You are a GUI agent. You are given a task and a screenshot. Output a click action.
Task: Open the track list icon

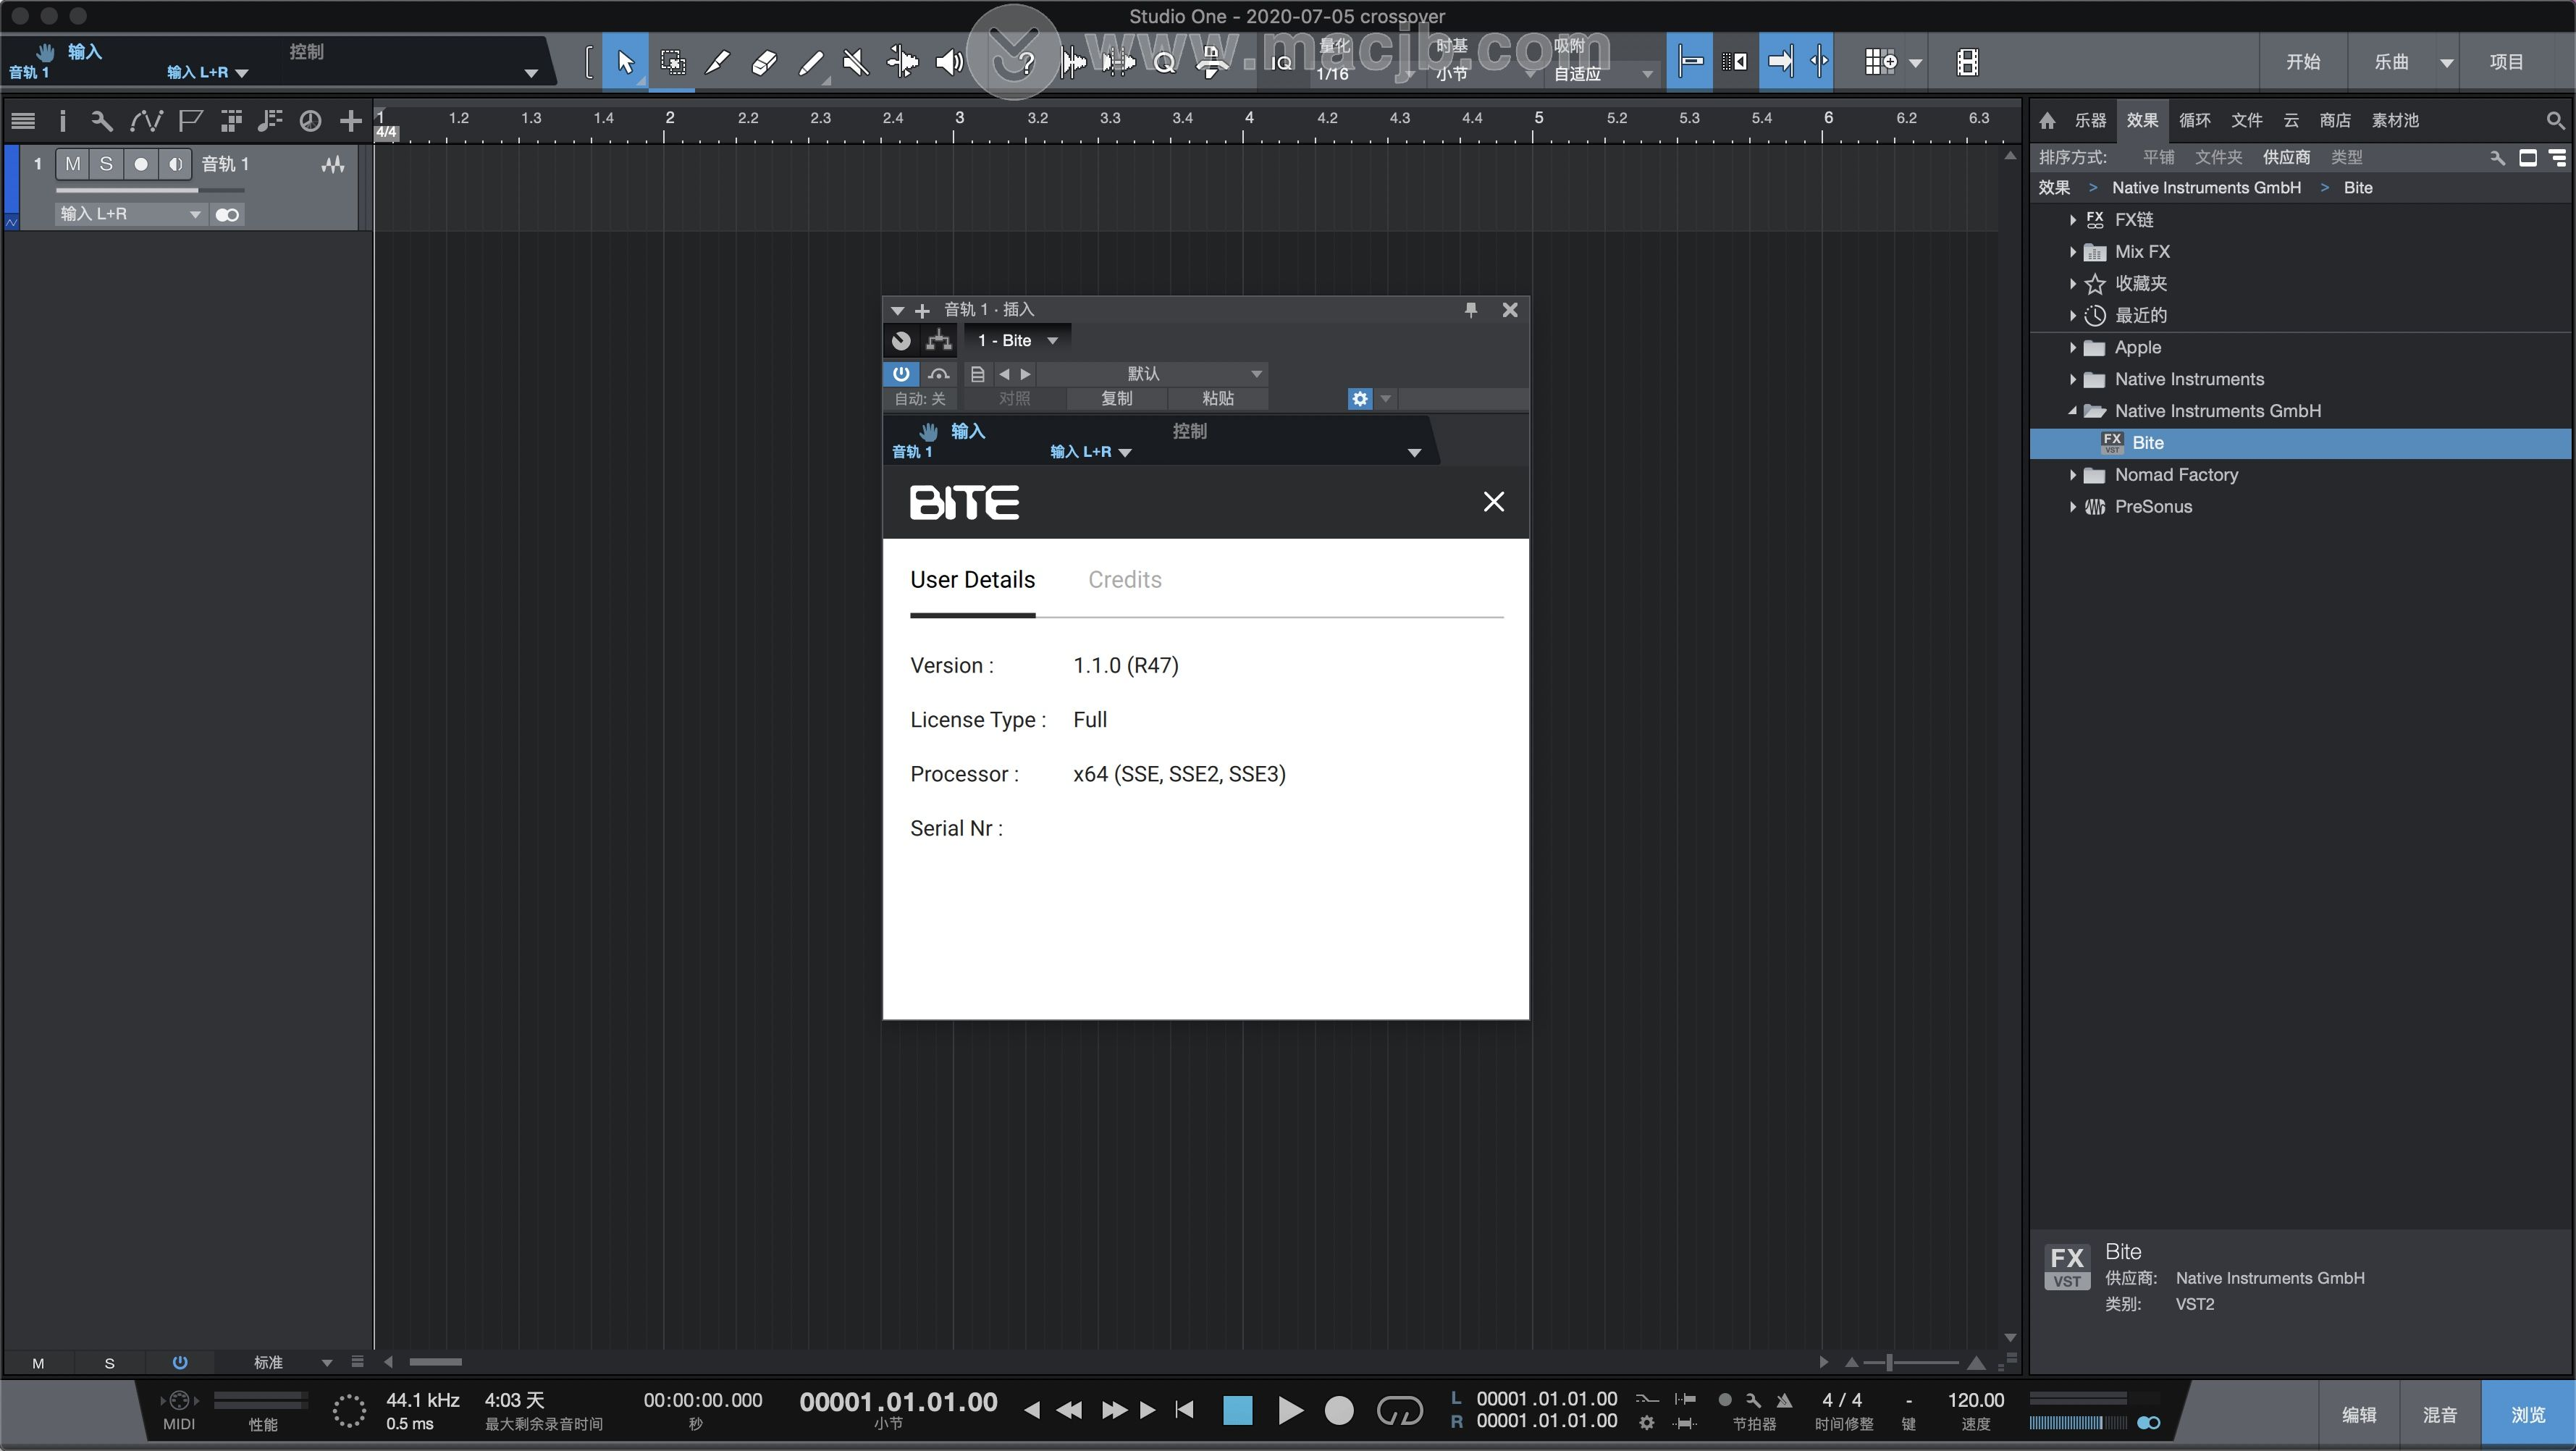[x=23, y=121]
